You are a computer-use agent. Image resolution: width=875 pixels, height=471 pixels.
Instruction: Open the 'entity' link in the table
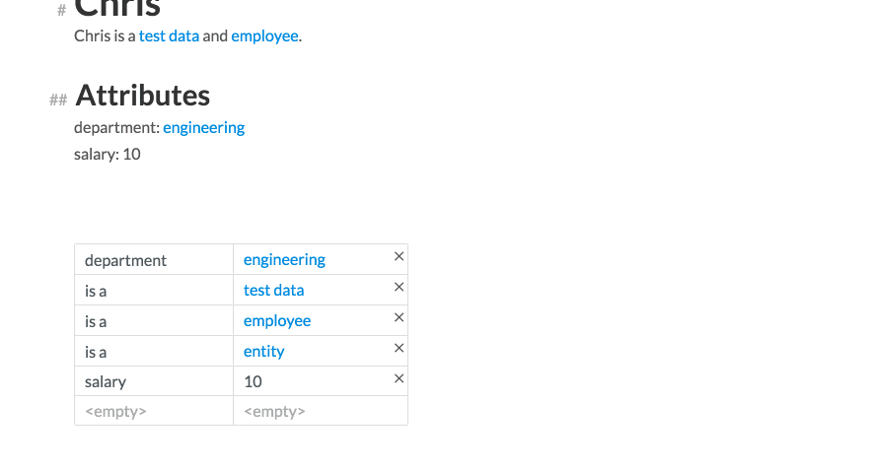(x=263, y=352)
